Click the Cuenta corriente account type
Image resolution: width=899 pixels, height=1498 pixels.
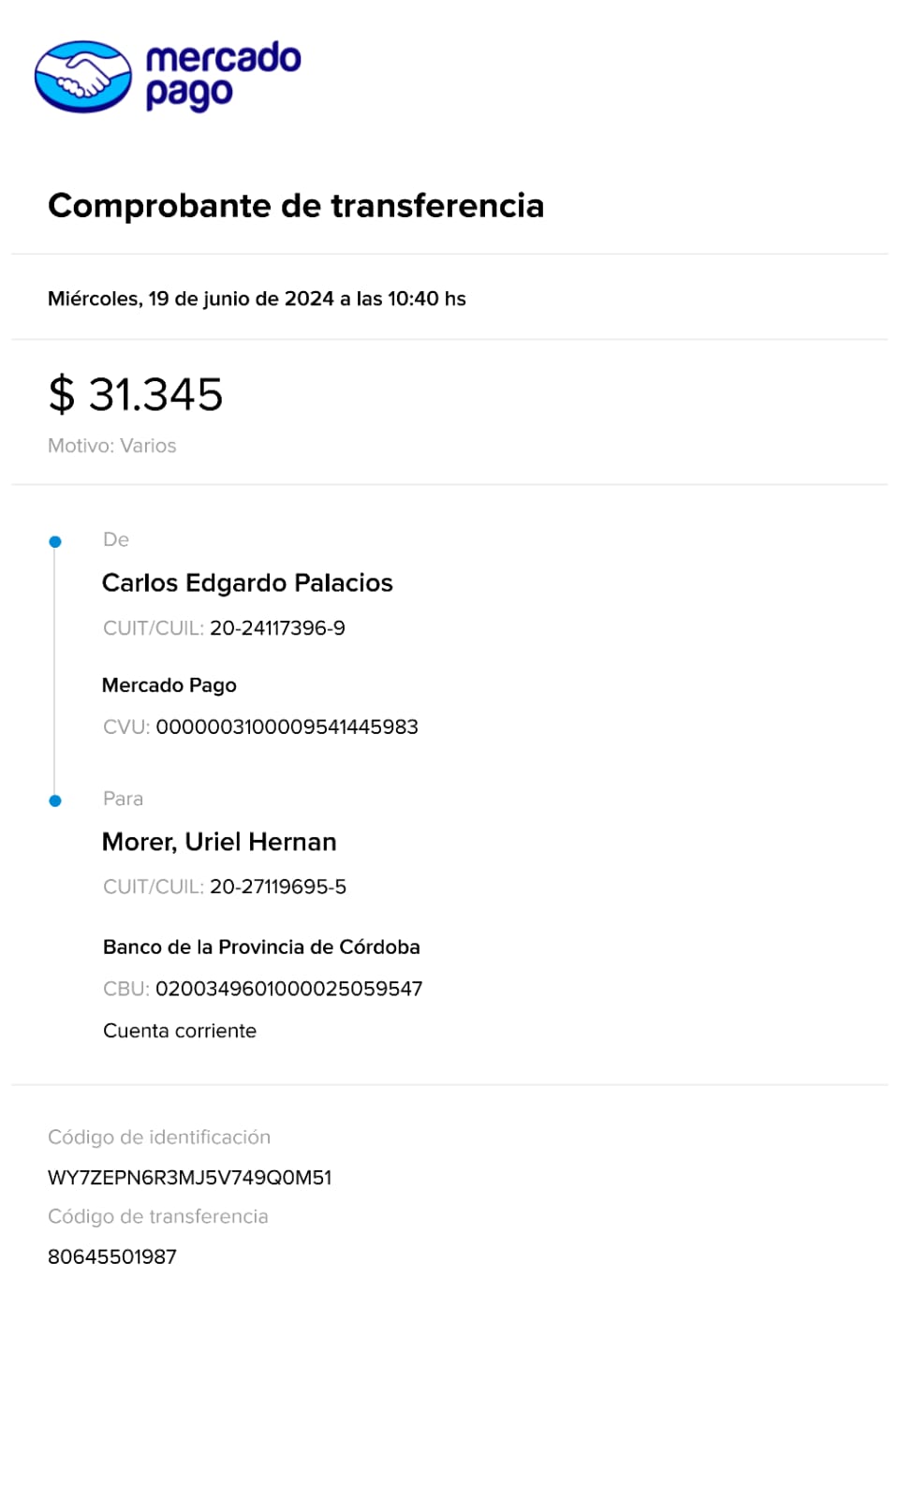coord(180,1031)
